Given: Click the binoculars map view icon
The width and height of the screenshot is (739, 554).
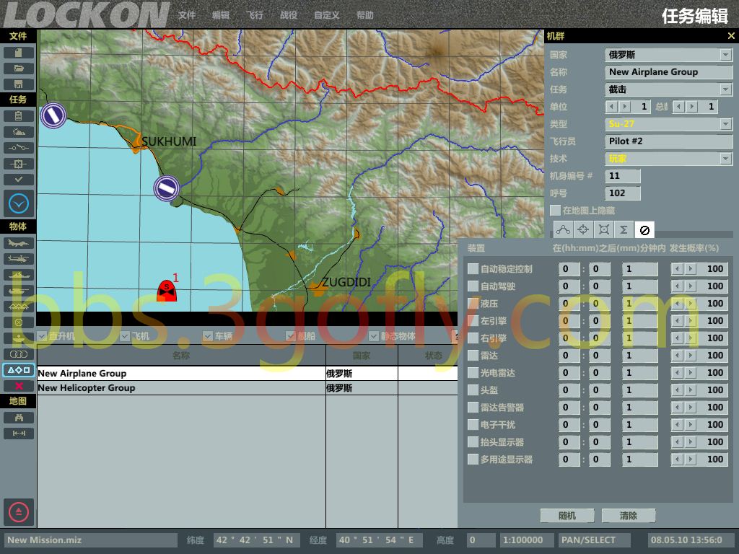Looking at the screenshot, I should coord(18,418).
